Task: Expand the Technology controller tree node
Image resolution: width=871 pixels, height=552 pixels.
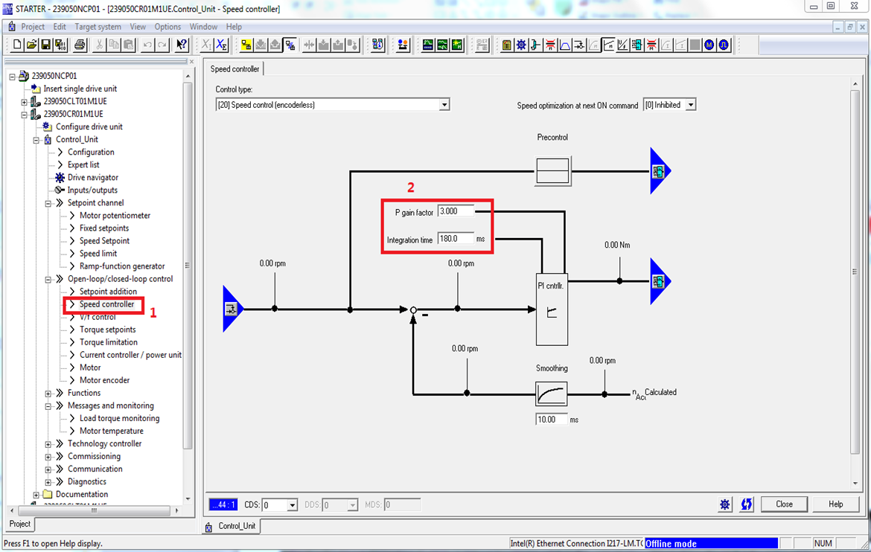Action: point(48,444)
